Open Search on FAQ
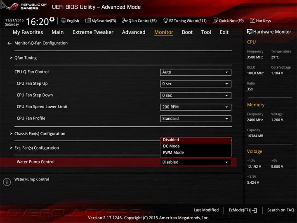 click(280, 210)
